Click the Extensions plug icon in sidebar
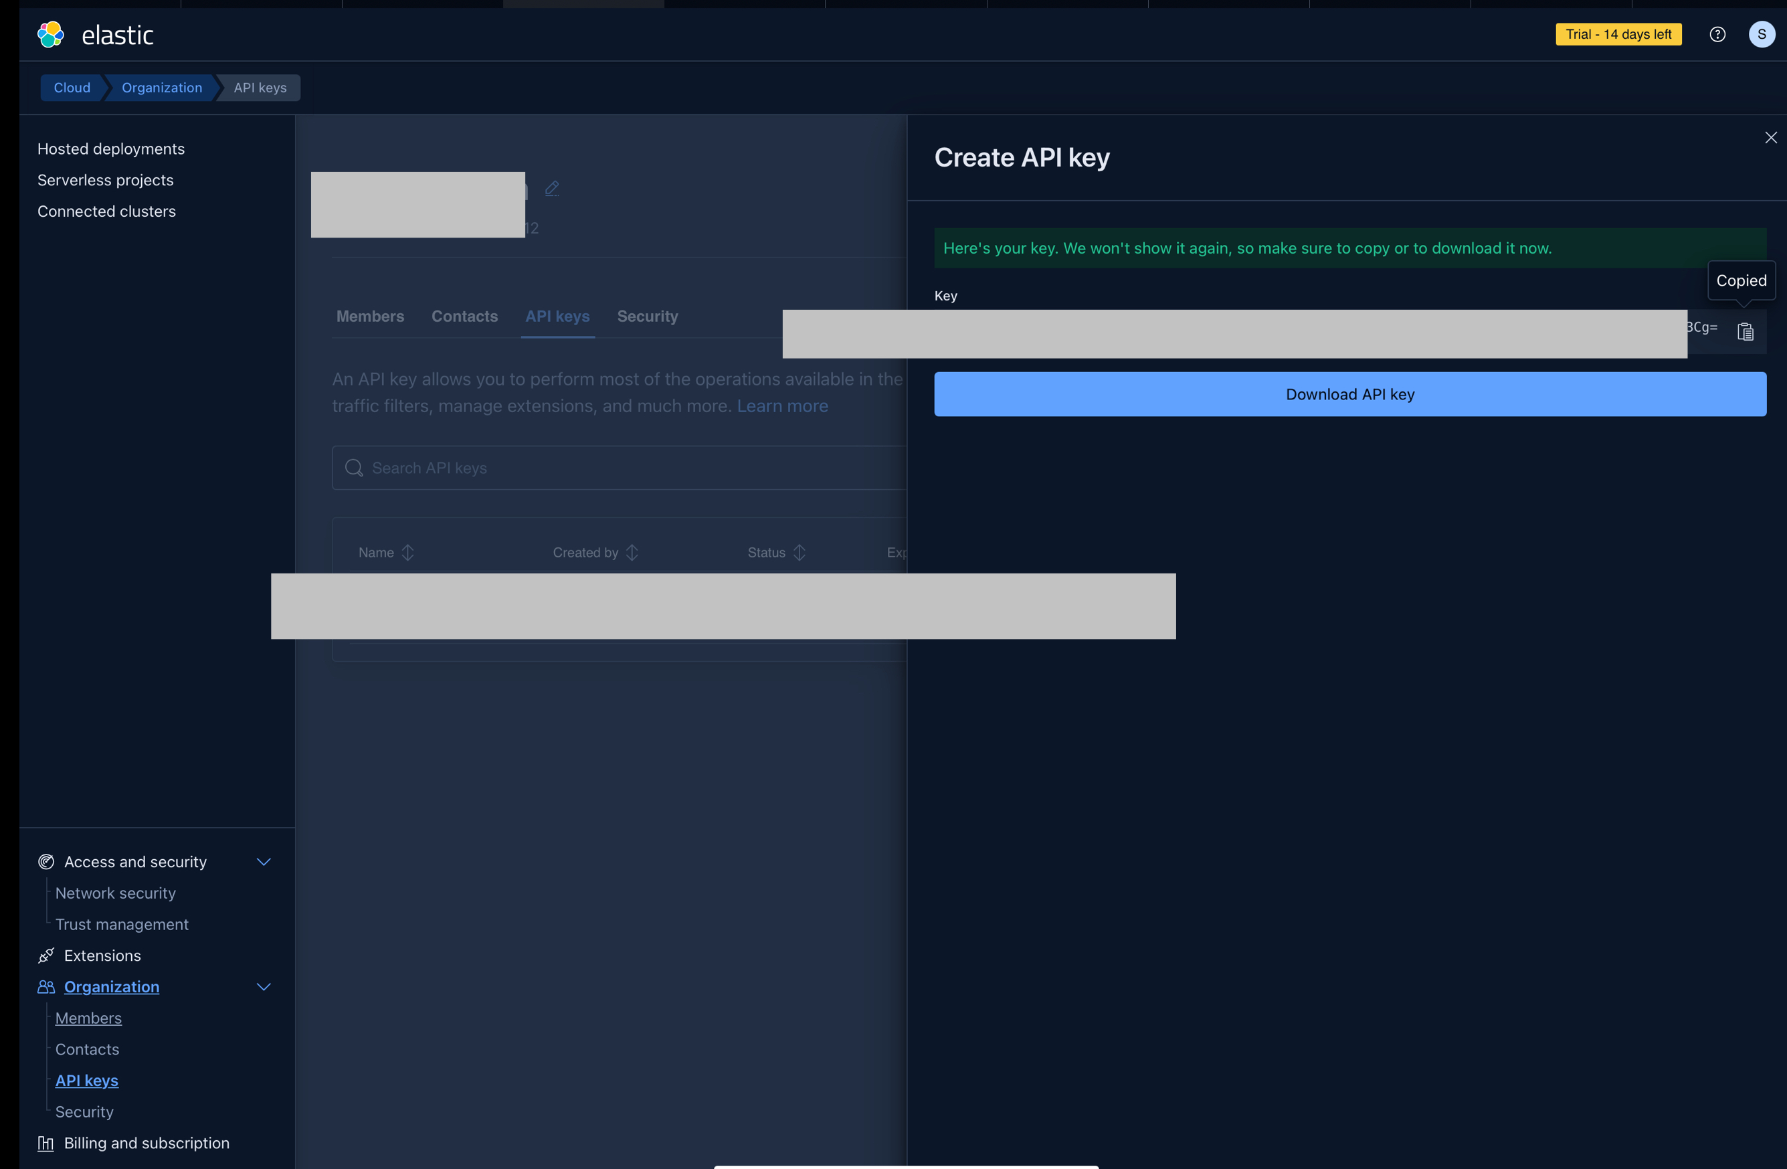The width and height of the screenshot is (1787, 1169). click(45, 955)
